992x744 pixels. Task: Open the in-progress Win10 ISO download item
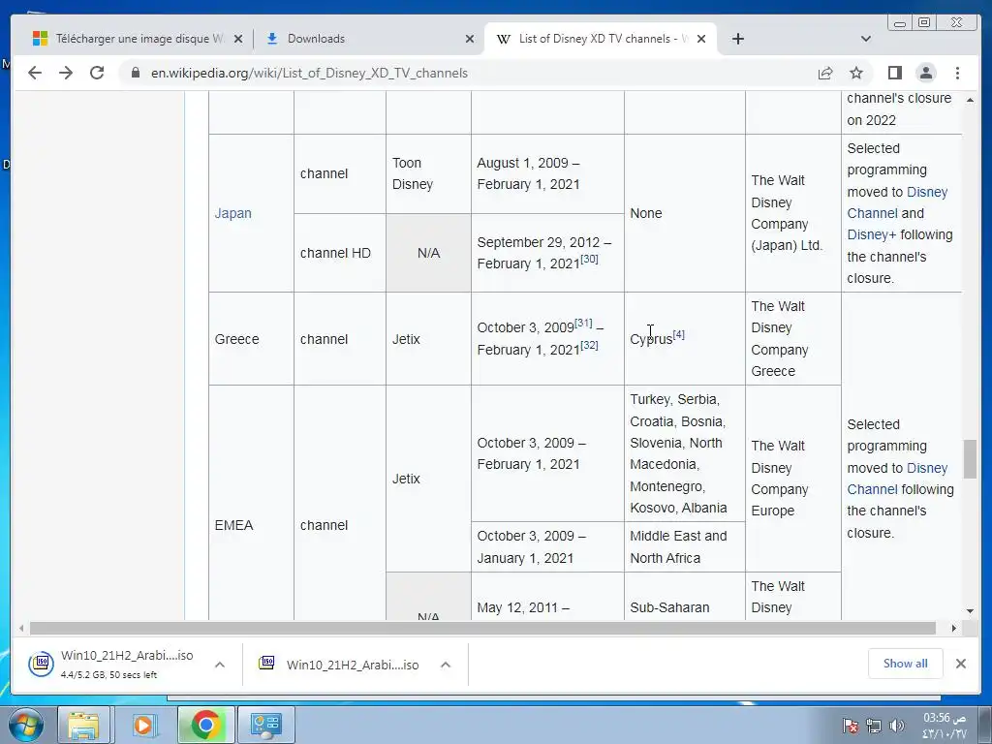(111, 664)
